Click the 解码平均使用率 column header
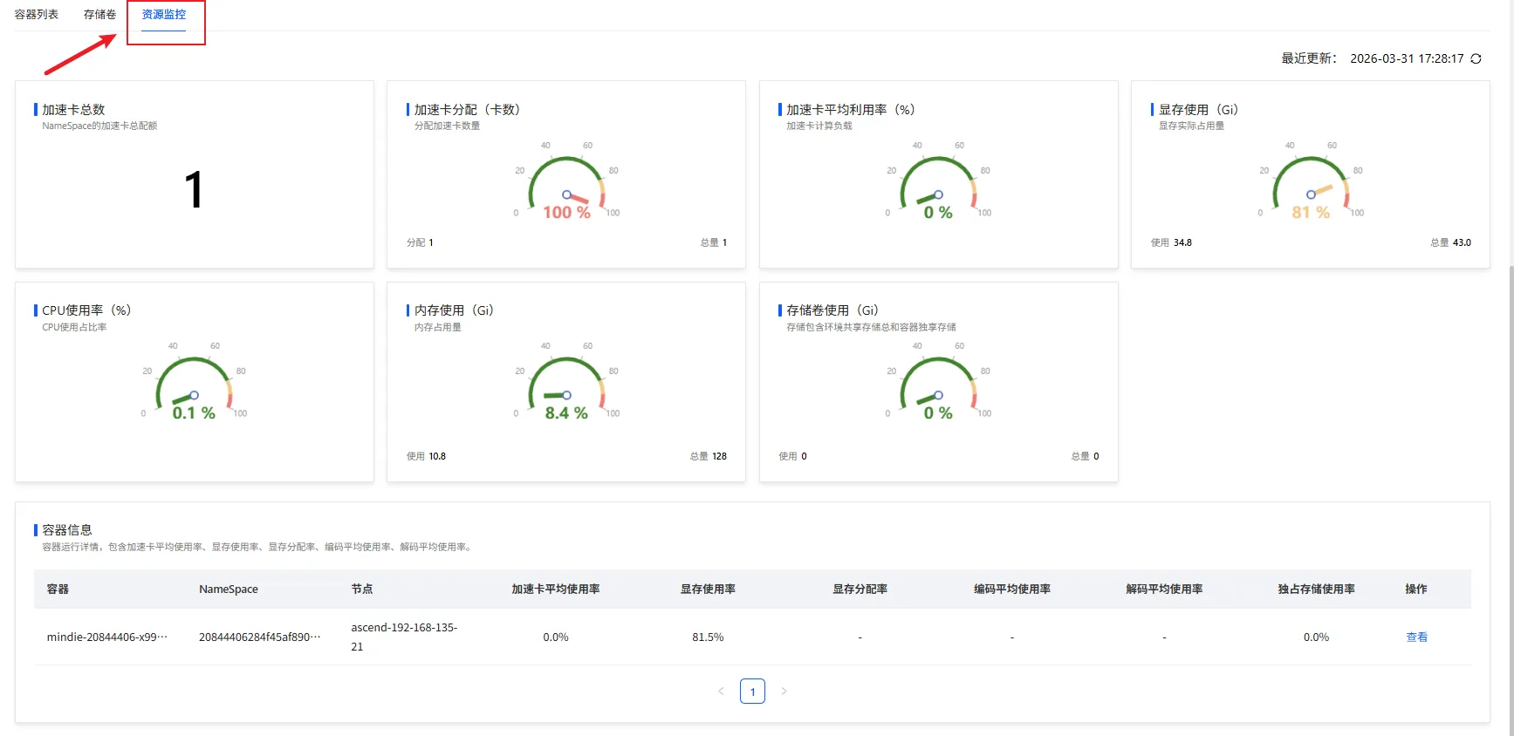This screenshot has height=736, width=1514. click(x=1164, y=589)
